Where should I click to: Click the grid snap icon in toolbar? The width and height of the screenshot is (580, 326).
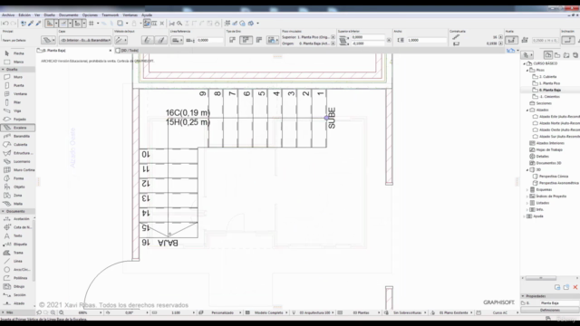click(92, 24)
